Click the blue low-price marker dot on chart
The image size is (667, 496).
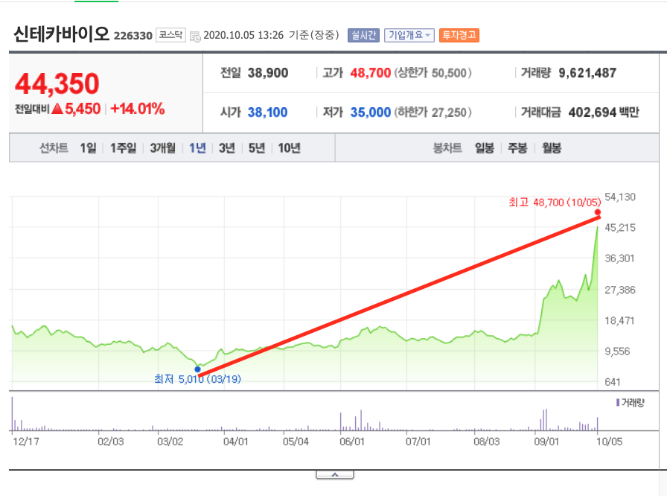click(197, 369)
